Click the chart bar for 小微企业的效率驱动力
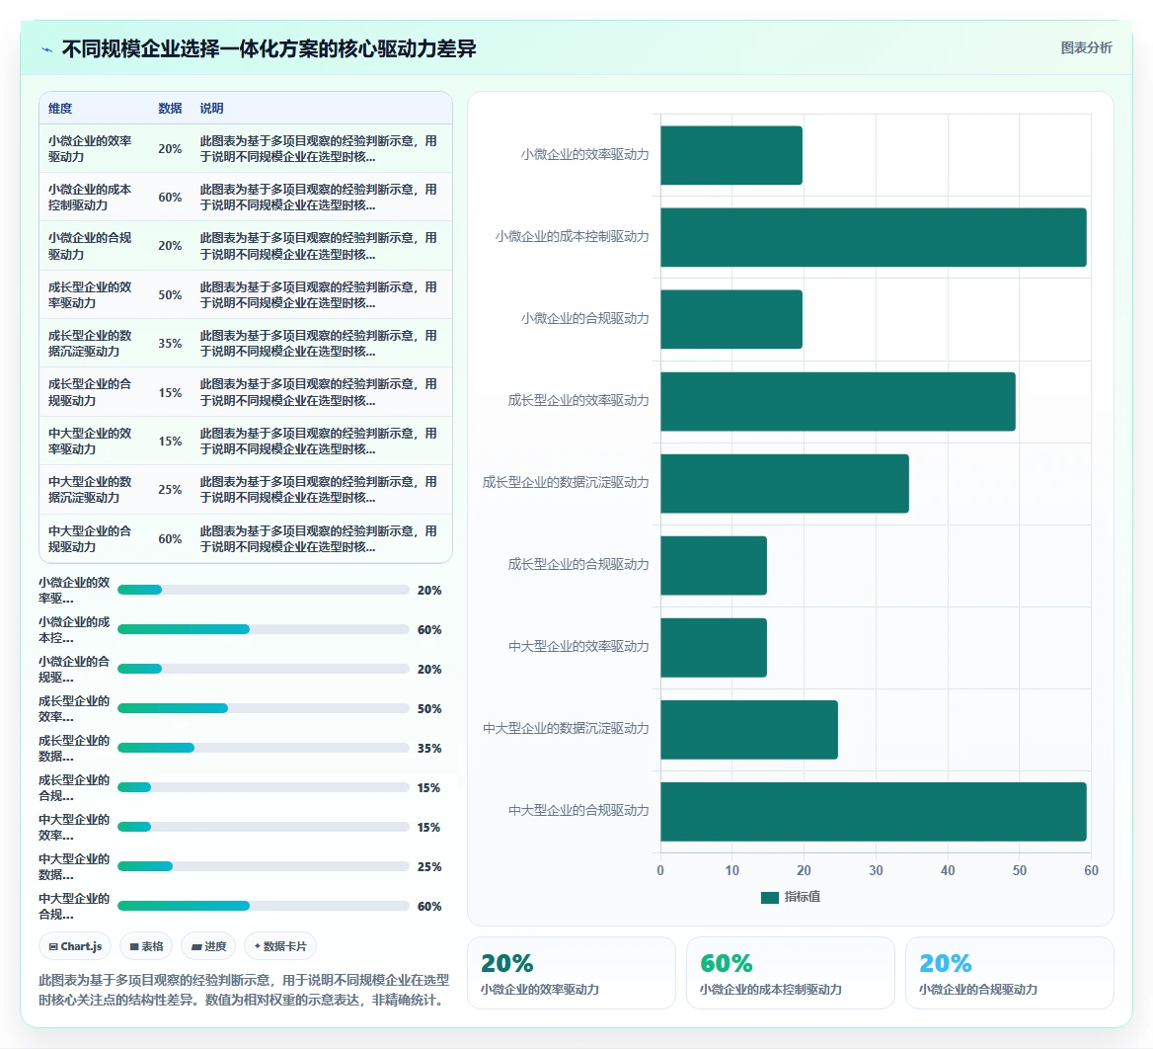1153x1049 pixels. pos(731,155)
